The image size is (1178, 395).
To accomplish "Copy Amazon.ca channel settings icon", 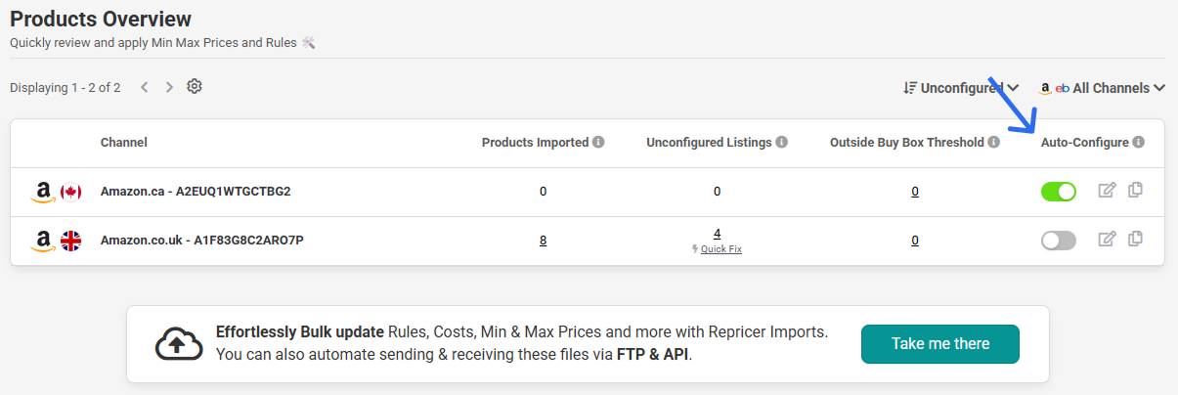I will tap(1135, 190).
